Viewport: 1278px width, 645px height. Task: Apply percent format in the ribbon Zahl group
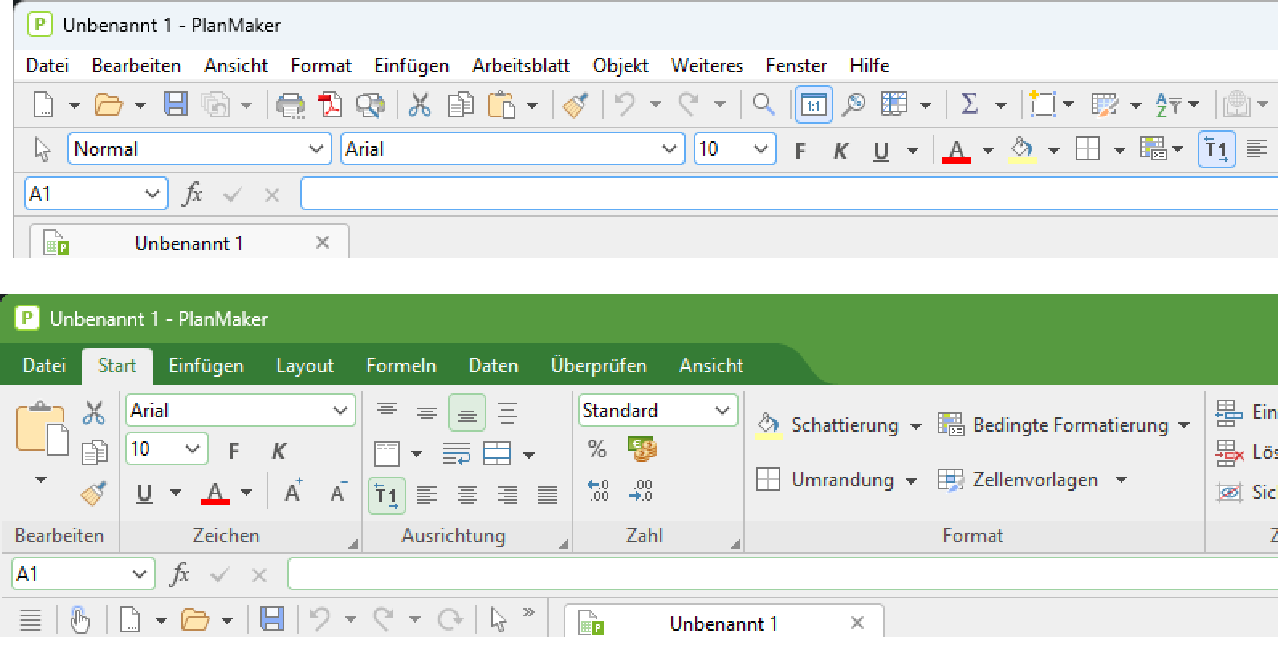click(597, 448)
